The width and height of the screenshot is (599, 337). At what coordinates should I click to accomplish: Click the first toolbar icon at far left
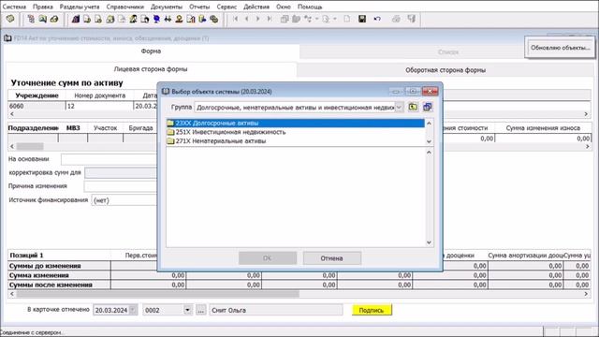click(x=10, y=19)
